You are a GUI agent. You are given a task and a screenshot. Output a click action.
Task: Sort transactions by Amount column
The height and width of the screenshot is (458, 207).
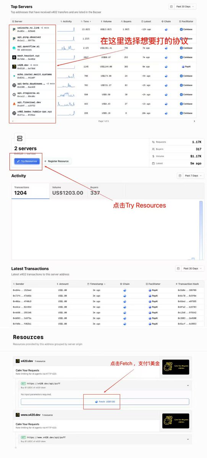pyautogui.click(x=63, y=284)
